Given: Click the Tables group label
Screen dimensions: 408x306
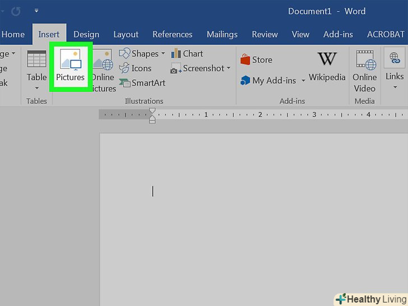Looking at the screenshot, I should point(36,101).
